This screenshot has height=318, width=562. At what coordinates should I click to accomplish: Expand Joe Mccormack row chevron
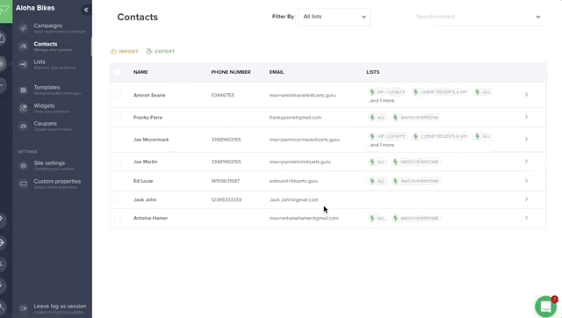tap(526, 139)
